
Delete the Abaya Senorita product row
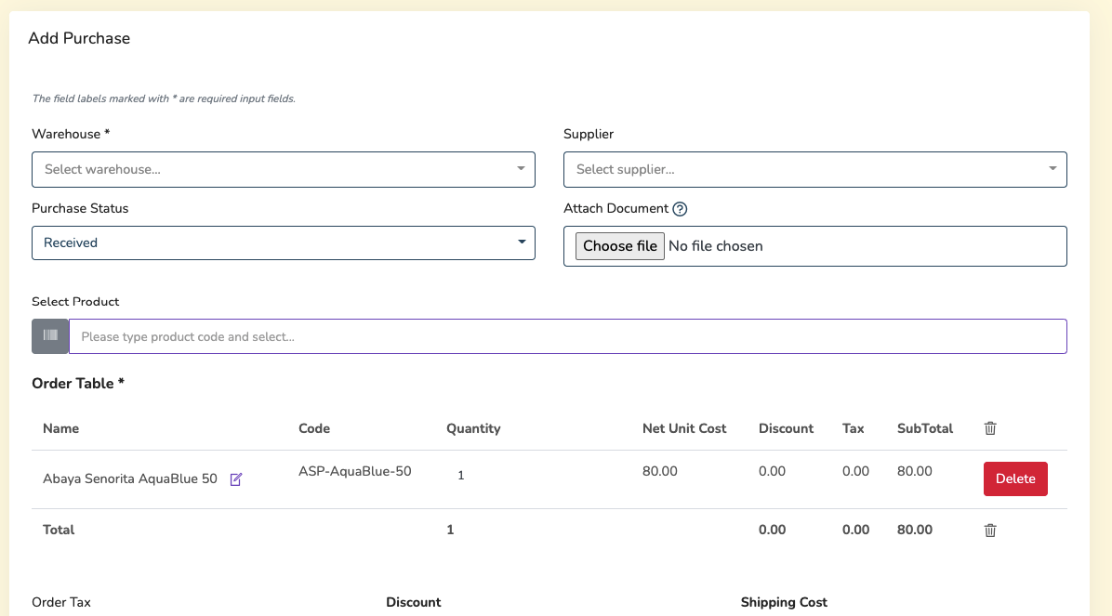[x=1015, y=478]
